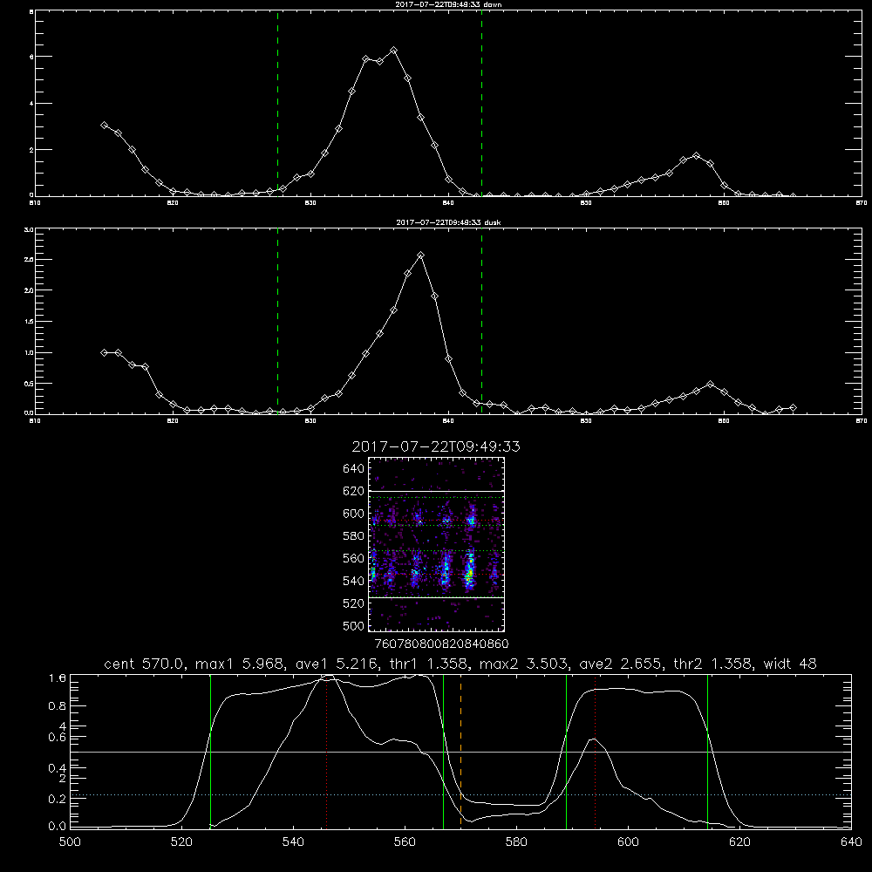
Task: Click x-axis label 500 of bottom plot
Action: 70,842
